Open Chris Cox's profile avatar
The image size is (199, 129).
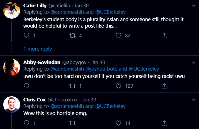pyautogui.click(x=11, y=105)
